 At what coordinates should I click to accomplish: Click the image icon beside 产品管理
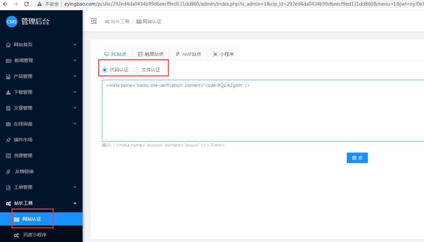pos(8,77)
